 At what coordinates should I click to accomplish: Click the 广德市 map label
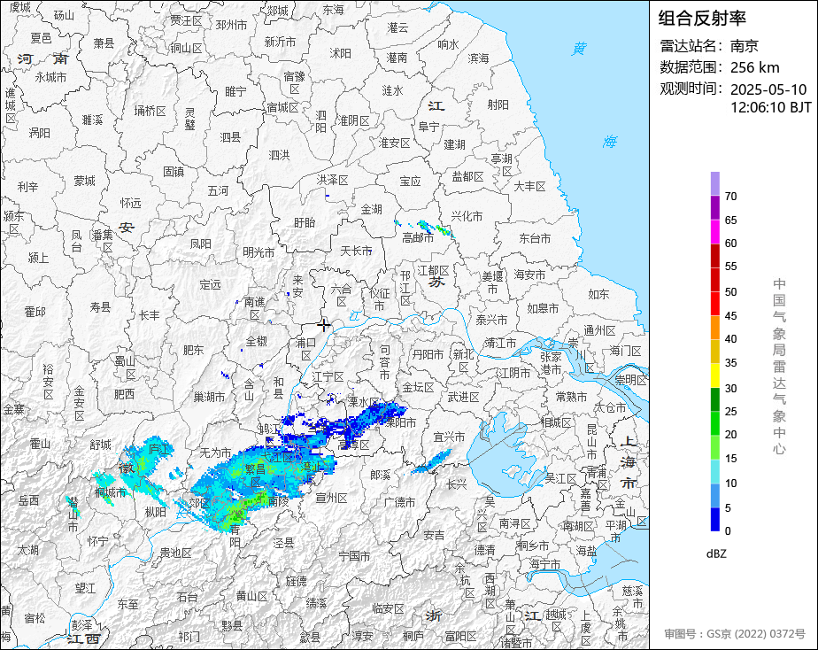(399, 502)
